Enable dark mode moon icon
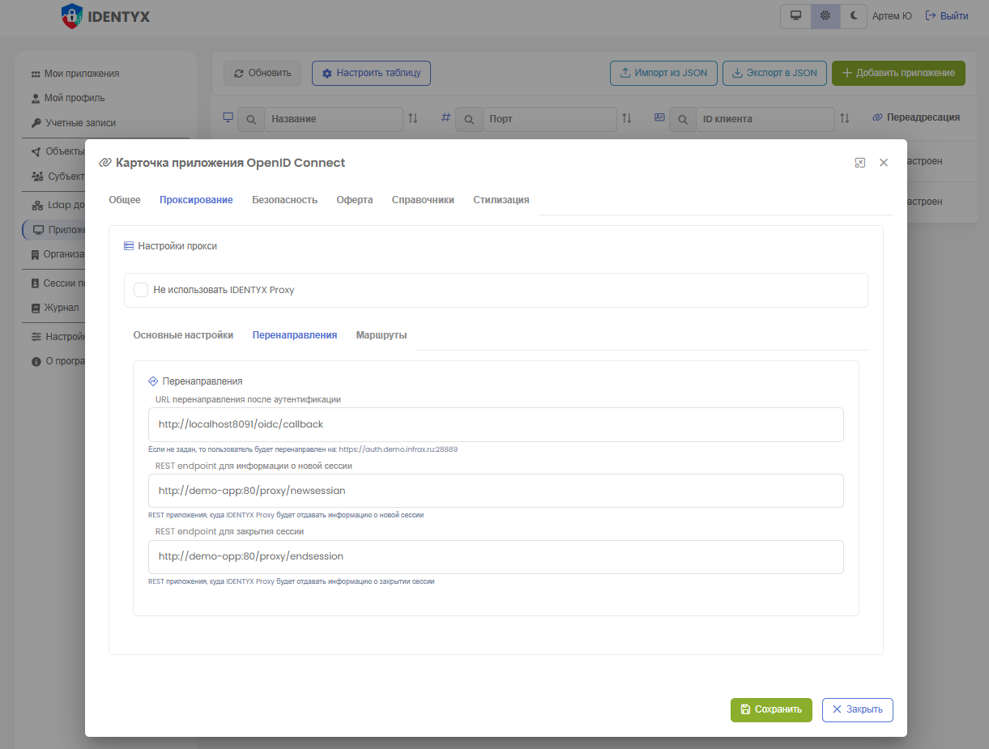 (x=853, y=16)
